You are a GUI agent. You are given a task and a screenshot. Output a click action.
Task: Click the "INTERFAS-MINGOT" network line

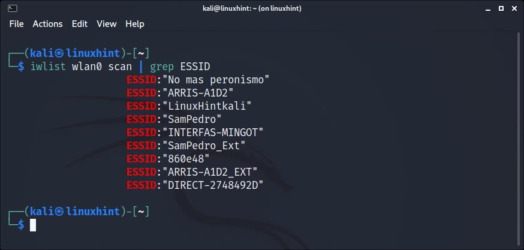click(195, 132)
